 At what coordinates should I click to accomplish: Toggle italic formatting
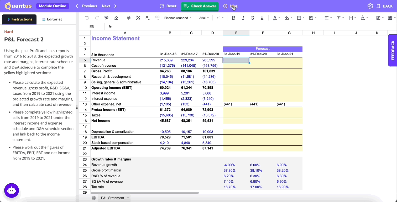243,18
